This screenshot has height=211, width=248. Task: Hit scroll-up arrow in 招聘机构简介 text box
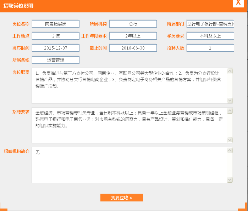click(230, 150)
